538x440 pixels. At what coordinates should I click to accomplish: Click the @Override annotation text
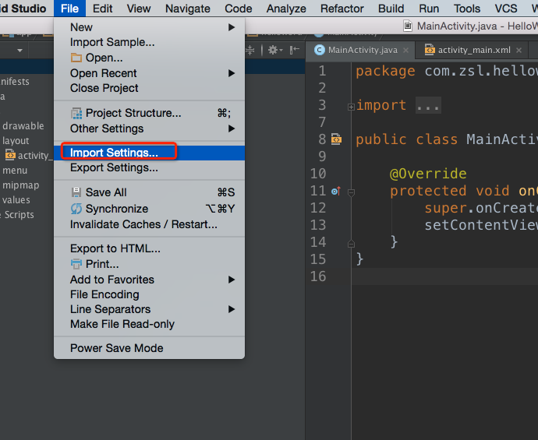[428, 174]
